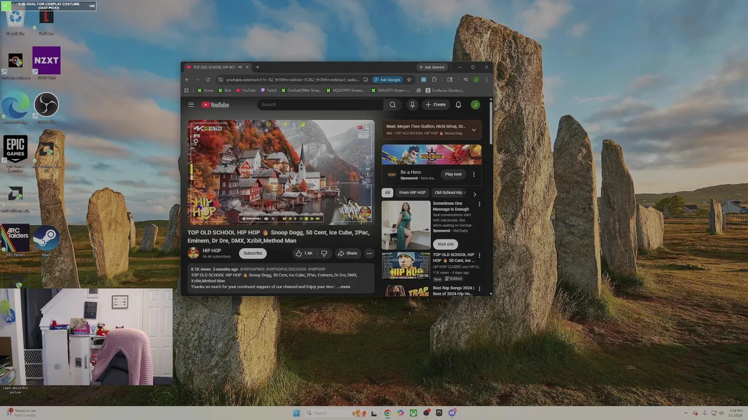This screenshot has width=748, height=420.
Task: Open Steam desktop shortcut
Action: [x=46, y=242]
